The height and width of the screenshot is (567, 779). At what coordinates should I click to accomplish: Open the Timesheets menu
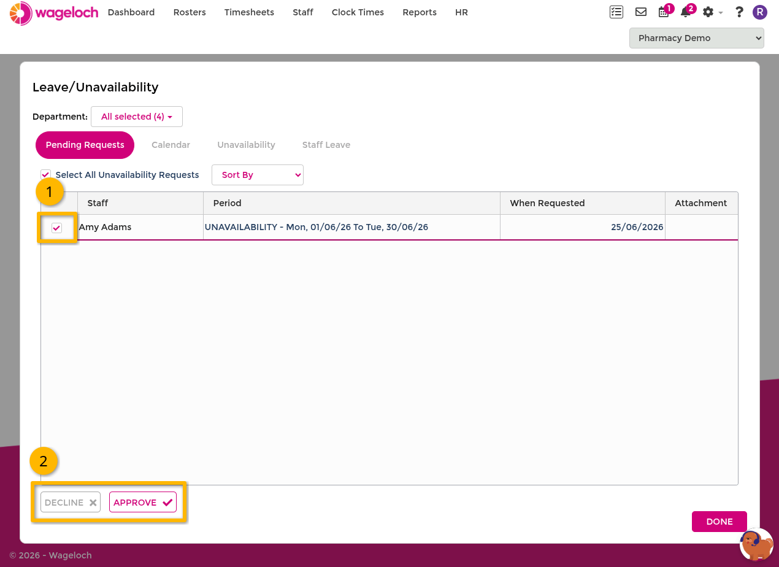[x=249, y=12]
